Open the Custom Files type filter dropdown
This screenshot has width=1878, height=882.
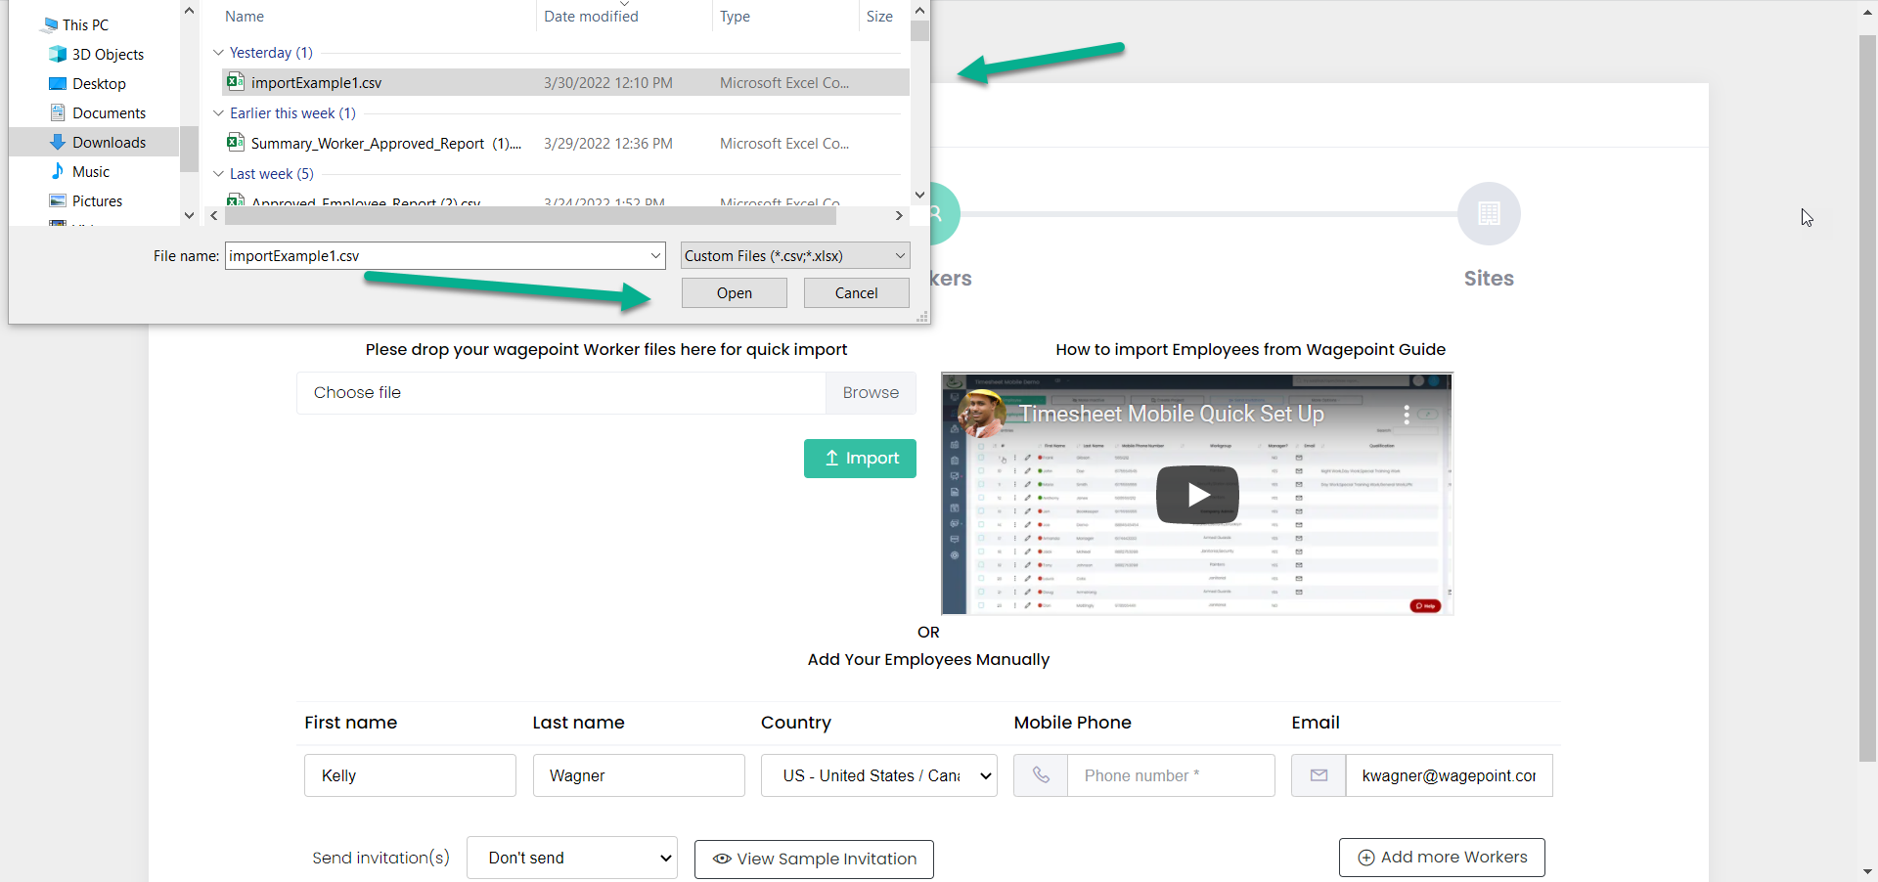(x=795, y=255)
